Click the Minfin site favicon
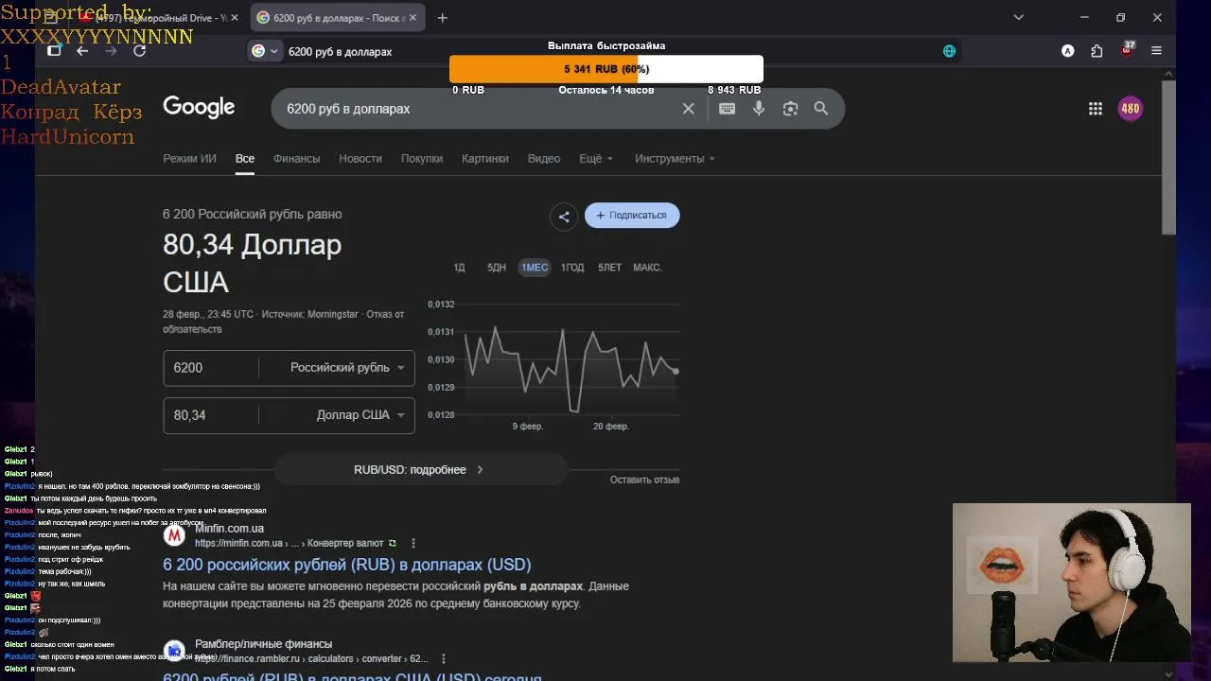This screenshot has width=1211, height=681. [x=174, y=536]
